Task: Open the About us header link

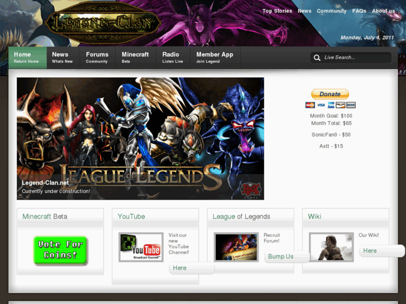Action: (x=383, y=11)
